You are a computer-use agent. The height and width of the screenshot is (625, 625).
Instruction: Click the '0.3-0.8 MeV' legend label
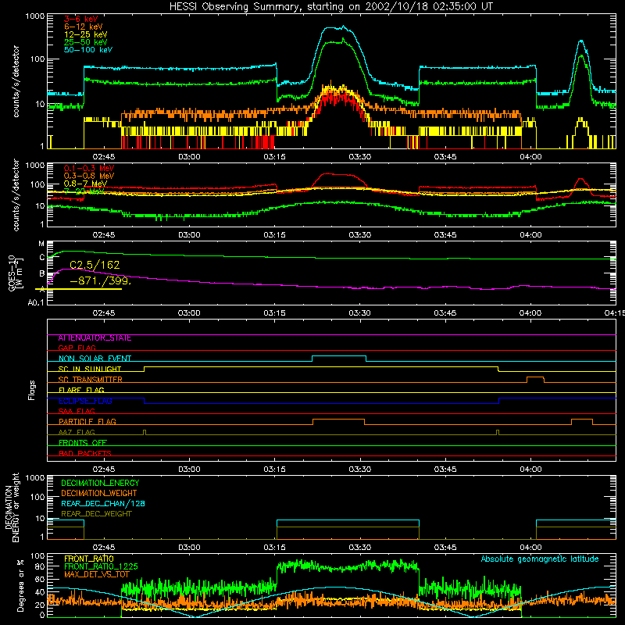(89, 176)
